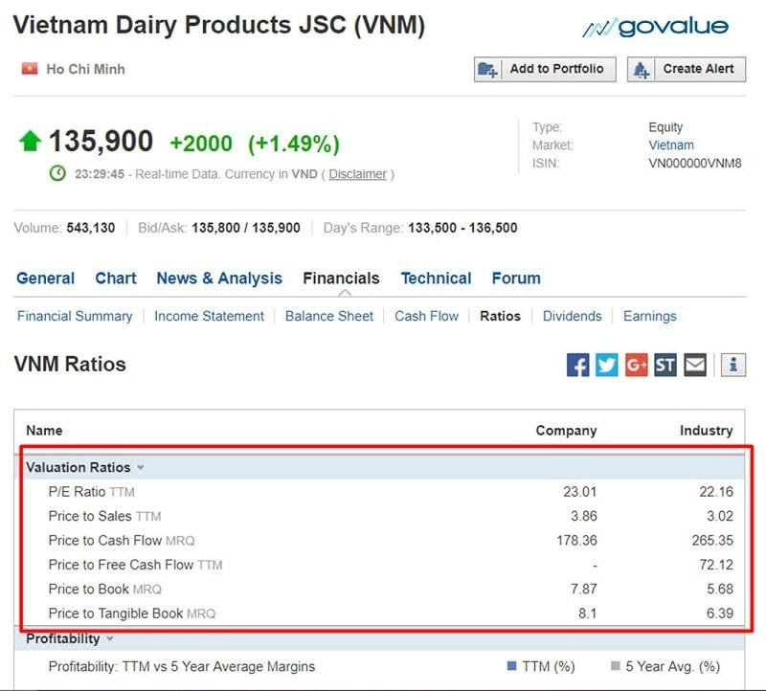Viewport: 766px width, 691px height.
Task: Open the Disclaimer link
Action: click(358, 174)
